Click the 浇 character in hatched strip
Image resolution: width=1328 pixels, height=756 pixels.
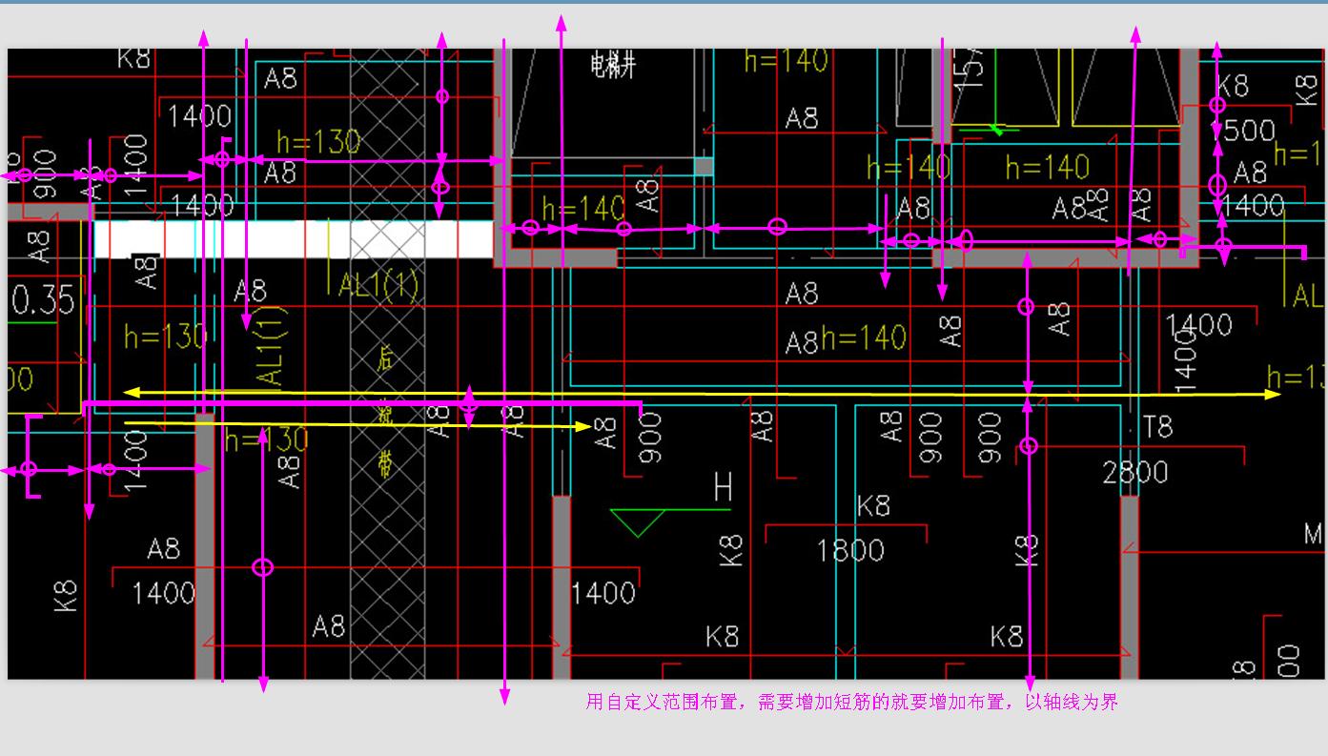(x=385, y=414)
